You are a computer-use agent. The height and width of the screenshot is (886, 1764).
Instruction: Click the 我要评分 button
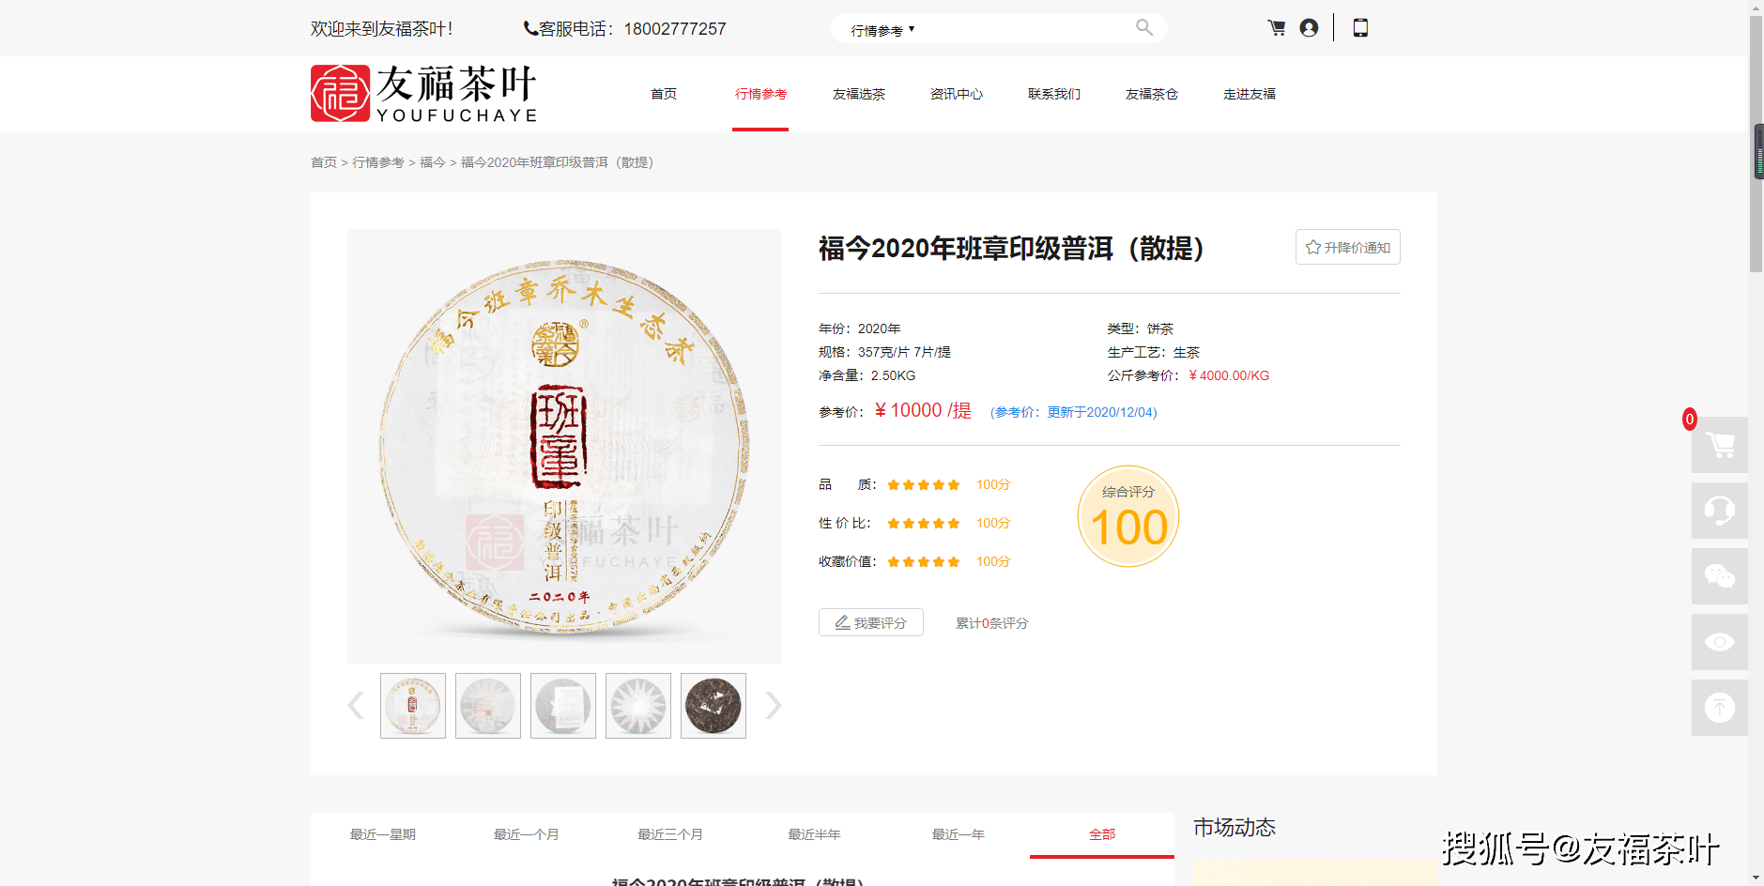[x=870, y=623]
